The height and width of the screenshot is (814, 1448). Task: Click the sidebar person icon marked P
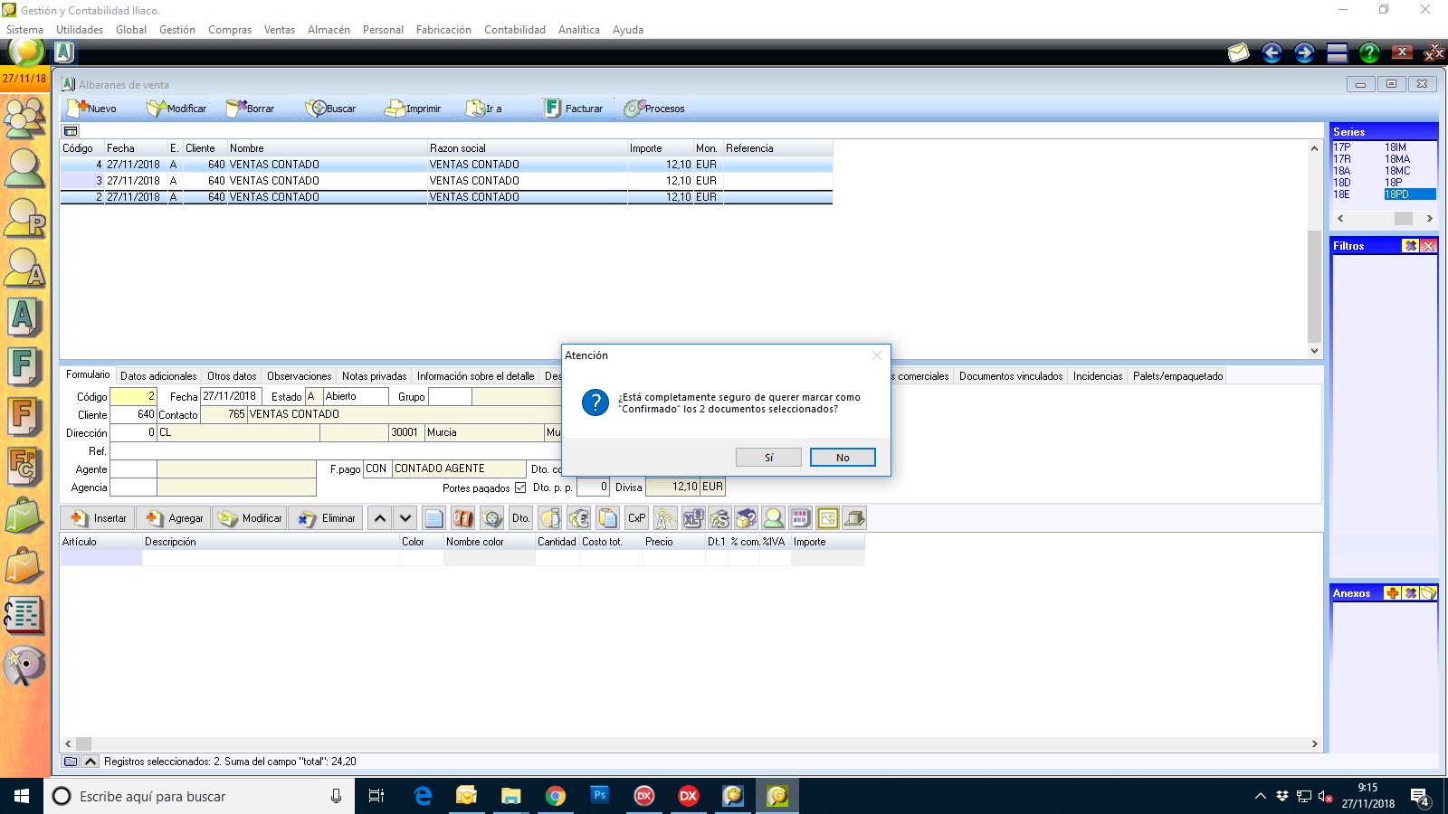coord(24,217)
